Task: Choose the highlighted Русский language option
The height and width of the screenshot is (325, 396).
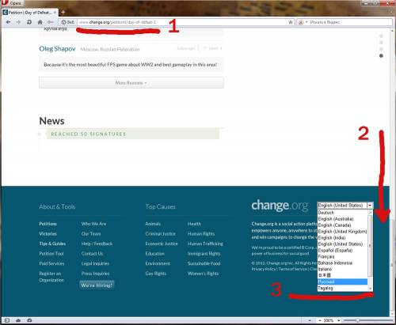Action: (x=343, y=282)
